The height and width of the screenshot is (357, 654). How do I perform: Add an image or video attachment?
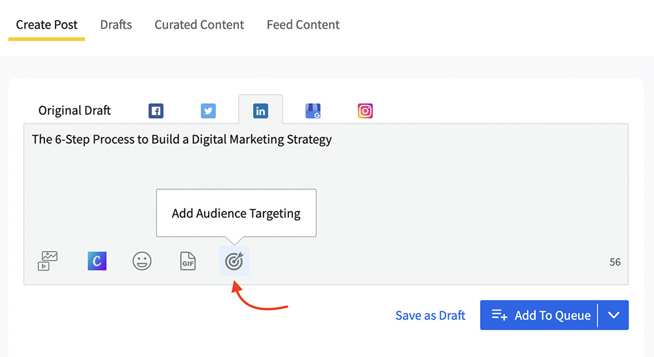(x=48, y=261)
